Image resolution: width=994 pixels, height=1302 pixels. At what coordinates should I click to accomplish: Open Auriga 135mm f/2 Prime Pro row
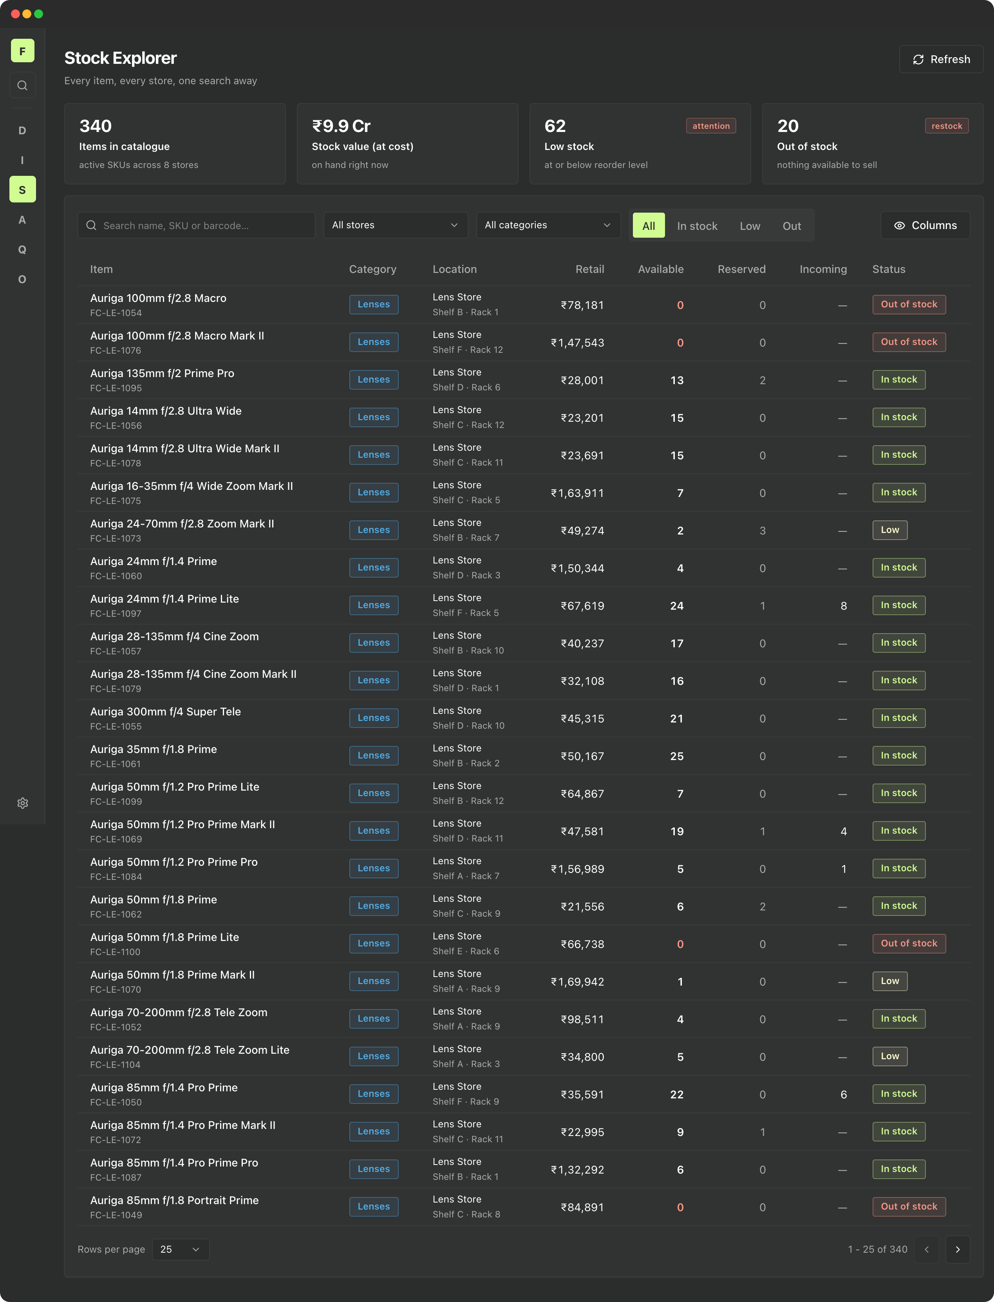point(524,380)
